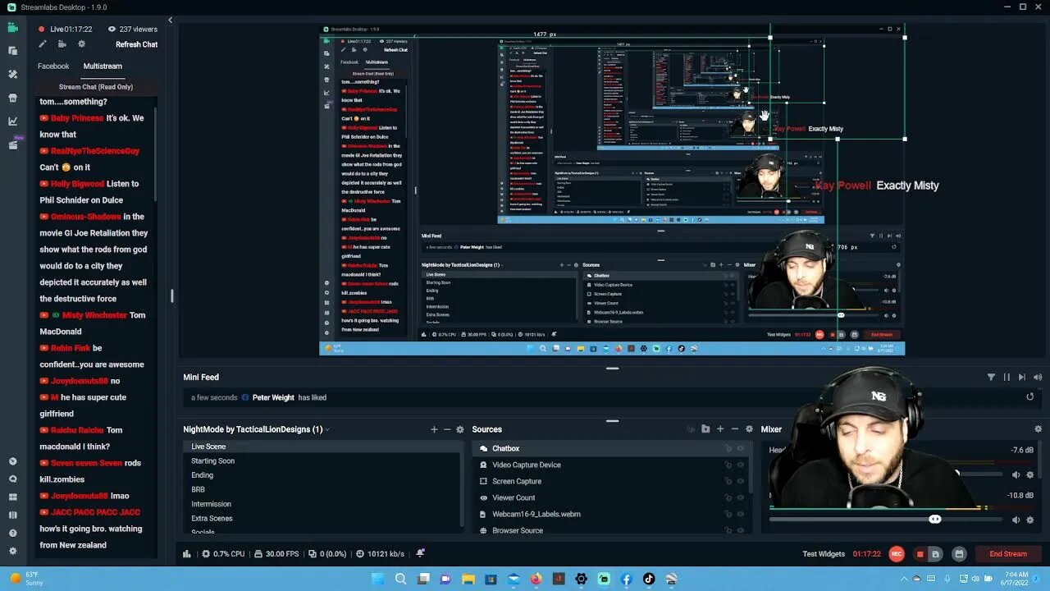The height and width of the screenshot is (591, 1050).
Task: Open settings gear for -10.8 dB track
Action: 1030,520
